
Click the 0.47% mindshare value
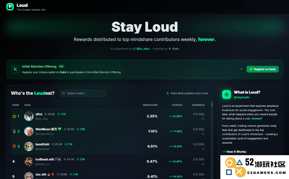[152, 162]
